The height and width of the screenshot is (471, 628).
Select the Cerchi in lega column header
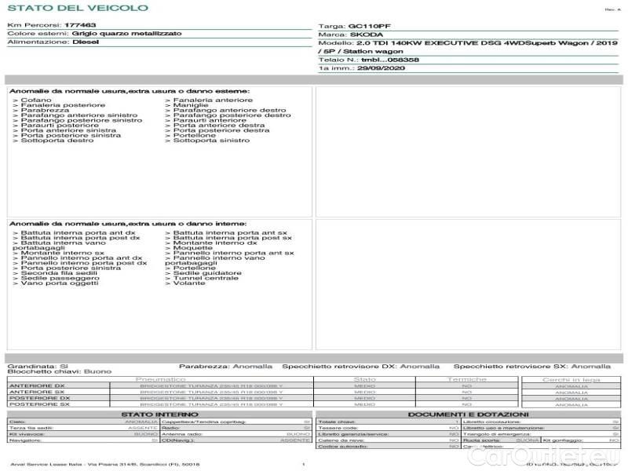click(571, 380)
